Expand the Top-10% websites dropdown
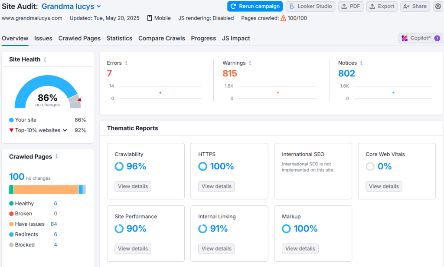This screenshot has height=267, width=444. pyautogui.click(x=65, y=130)
